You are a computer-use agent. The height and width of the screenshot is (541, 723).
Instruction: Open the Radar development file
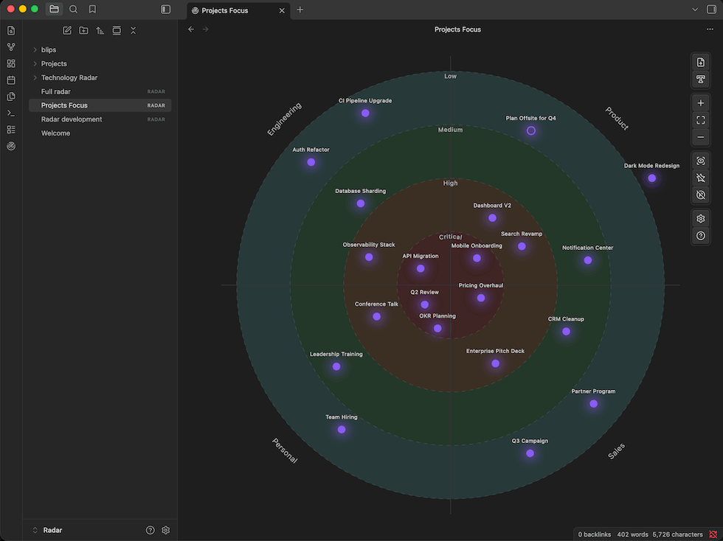point(100,119)
